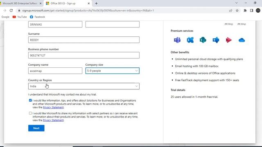Click the Stream play icon
Viewport: 262px width, 147px height.
click(228, 40)
